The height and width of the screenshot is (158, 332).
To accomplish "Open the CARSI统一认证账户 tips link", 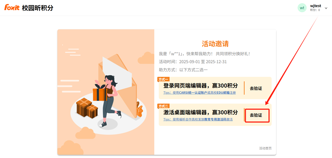I will click(200, 93).
